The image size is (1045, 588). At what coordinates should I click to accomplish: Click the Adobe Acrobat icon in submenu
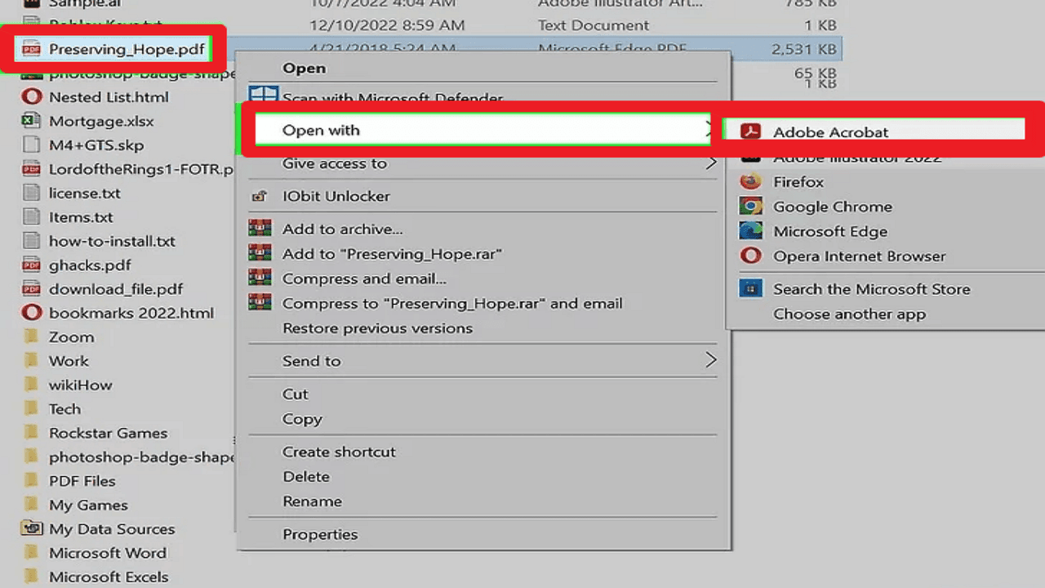(750, 131)
